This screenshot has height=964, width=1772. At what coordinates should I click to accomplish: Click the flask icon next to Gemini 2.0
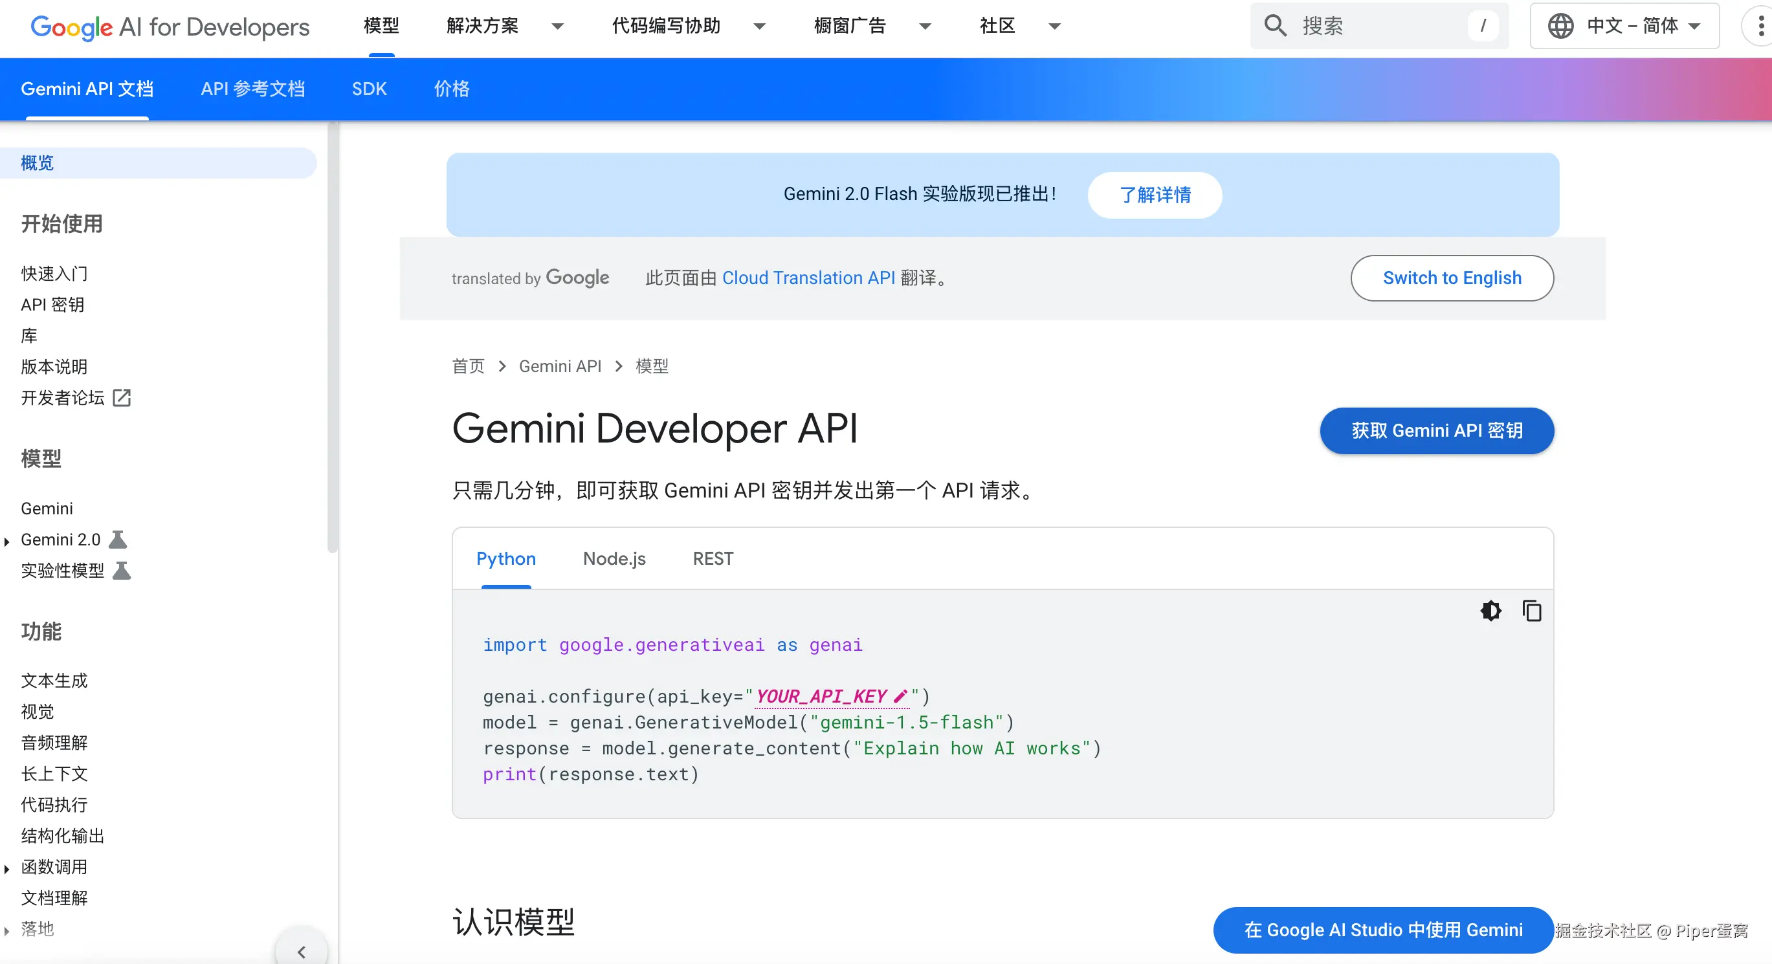pos(118,539)
